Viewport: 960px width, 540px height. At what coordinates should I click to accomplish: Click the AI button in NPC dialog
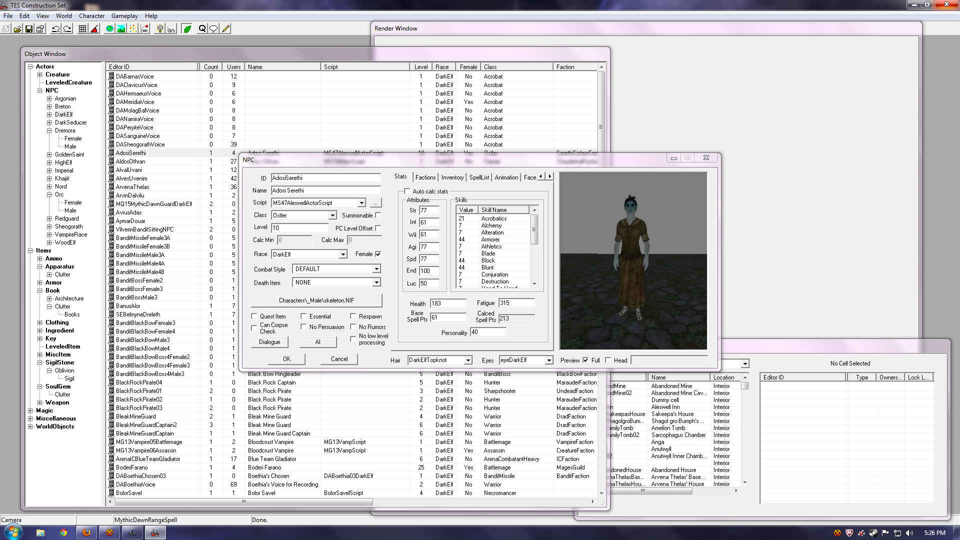317,341
